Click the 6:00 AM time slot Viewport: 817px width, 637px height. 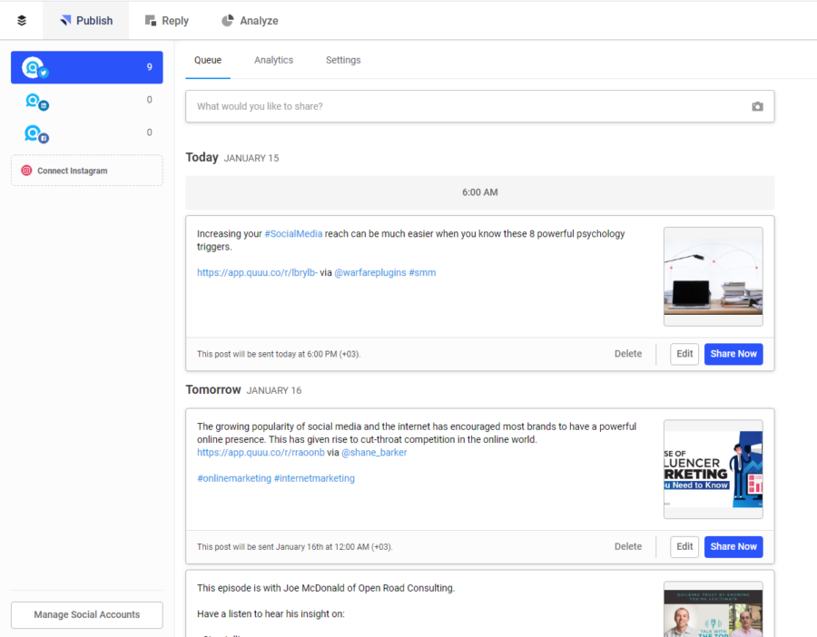[x=480, y=192]
